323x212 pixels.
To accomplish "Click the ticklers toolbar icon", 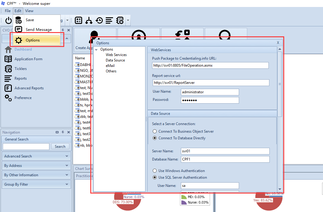I will (120, 20).
